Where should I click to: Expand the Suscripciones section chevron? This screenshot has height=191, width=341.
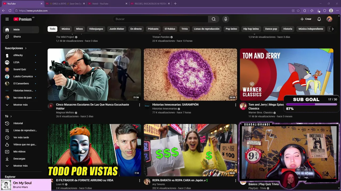pyautogui.click(x=26, y=48)
